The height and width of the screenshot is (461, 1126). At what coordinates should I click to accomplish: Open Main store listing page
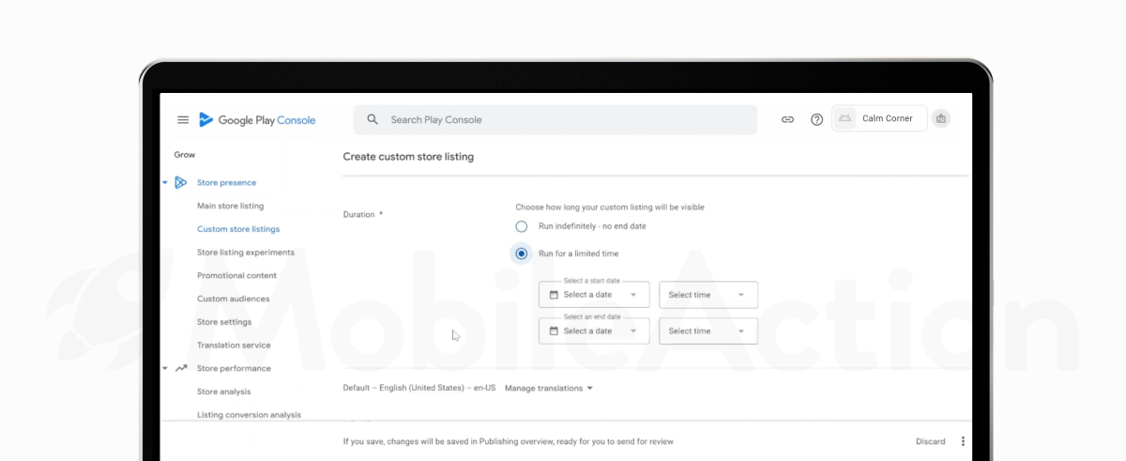230,206
